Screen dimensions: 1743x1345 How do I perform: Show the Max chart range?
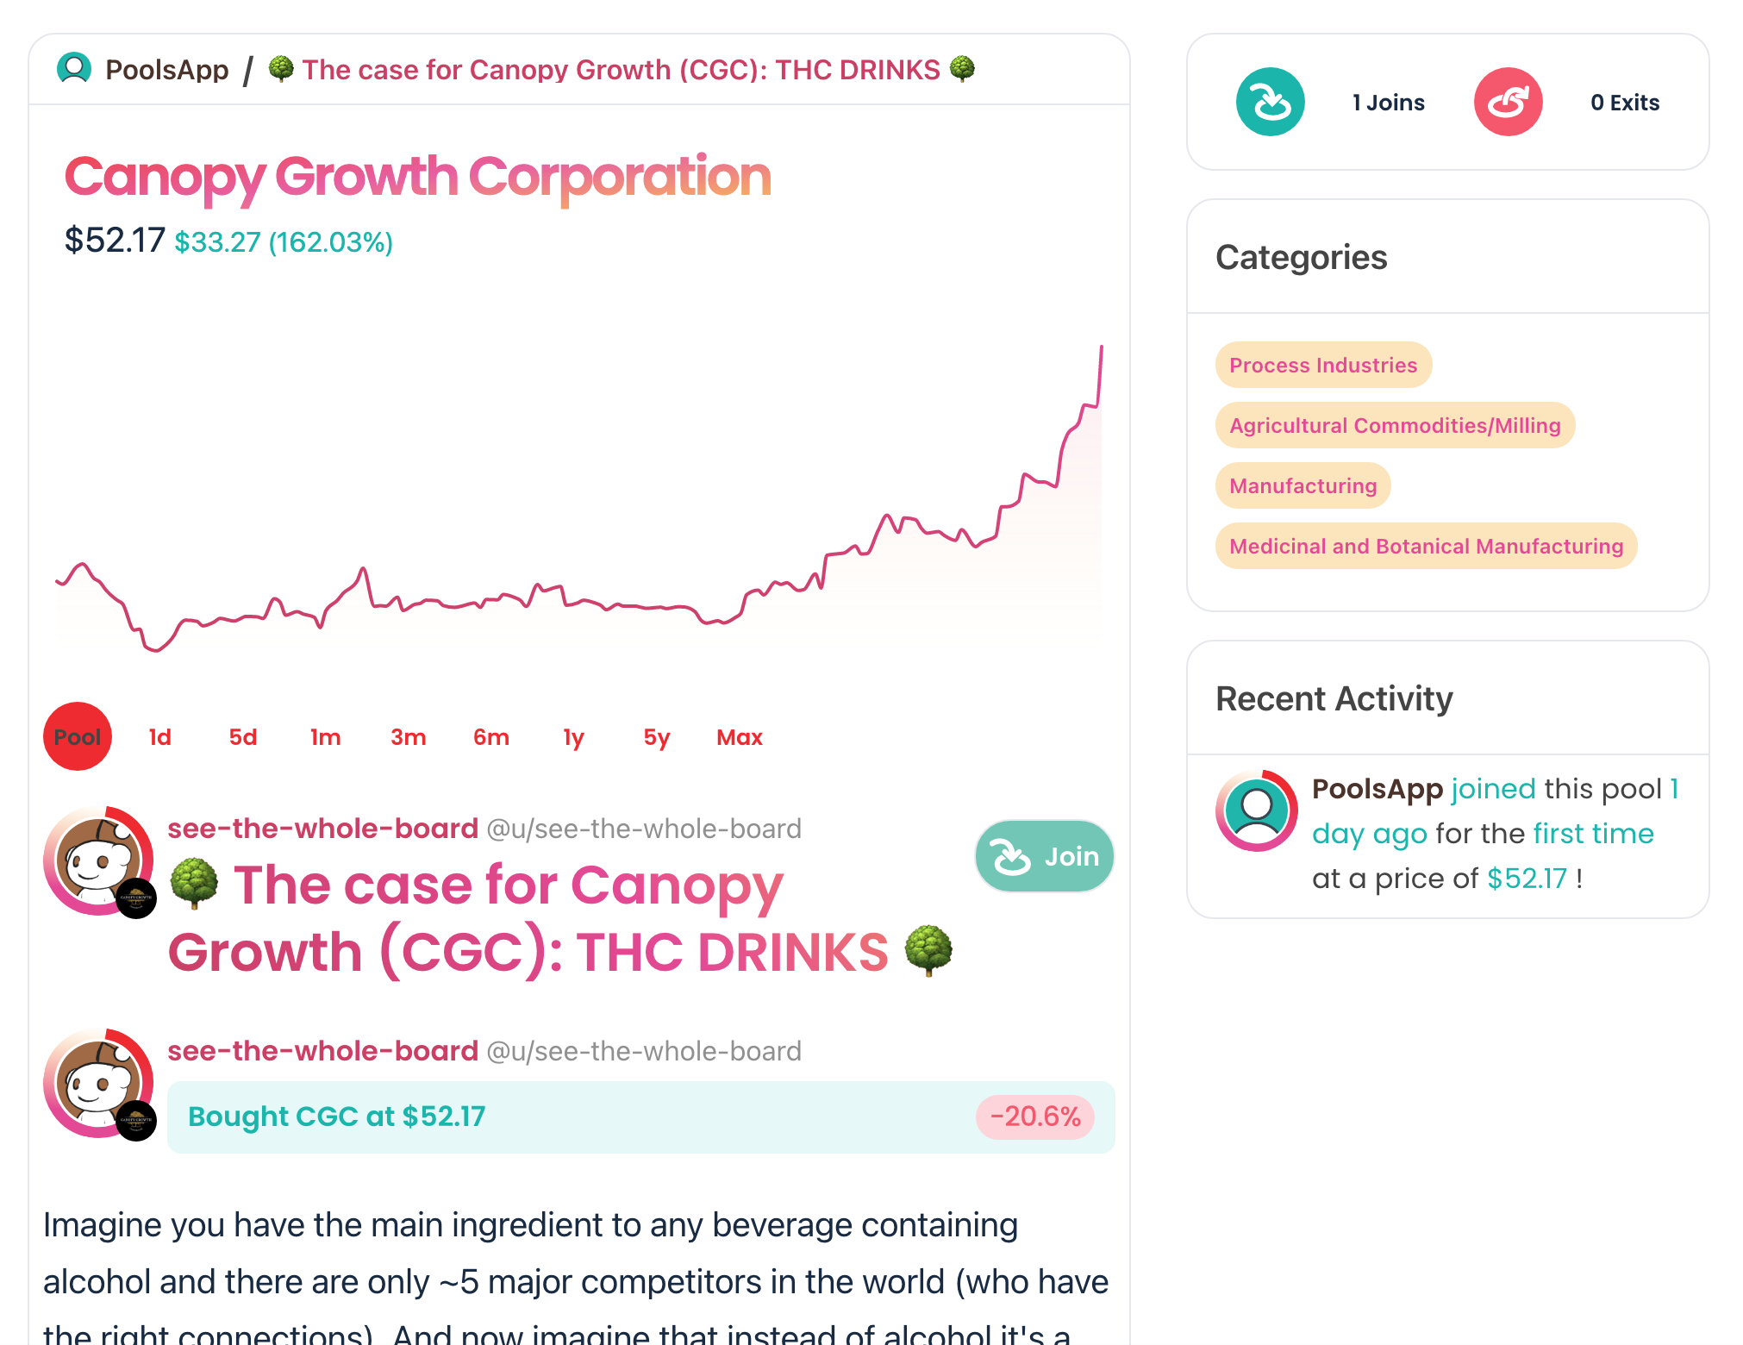[740, 737]
